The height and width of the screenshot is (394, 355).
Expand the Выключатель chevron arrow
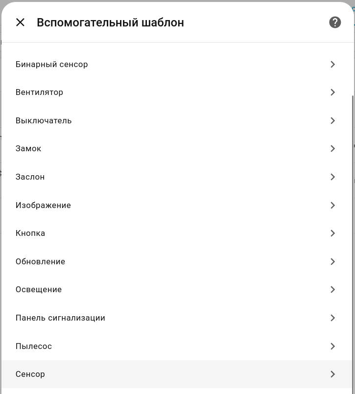tap(332, 120)
